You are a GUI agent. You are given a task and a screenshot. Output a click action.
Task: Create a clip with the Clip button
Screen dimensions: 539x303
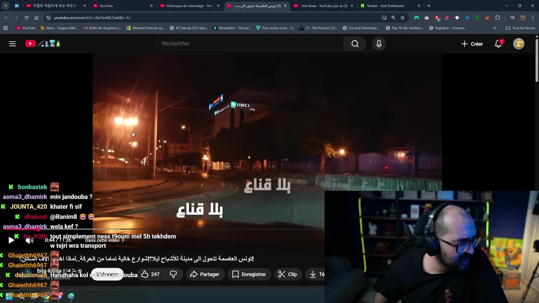(x=288, y=274)
